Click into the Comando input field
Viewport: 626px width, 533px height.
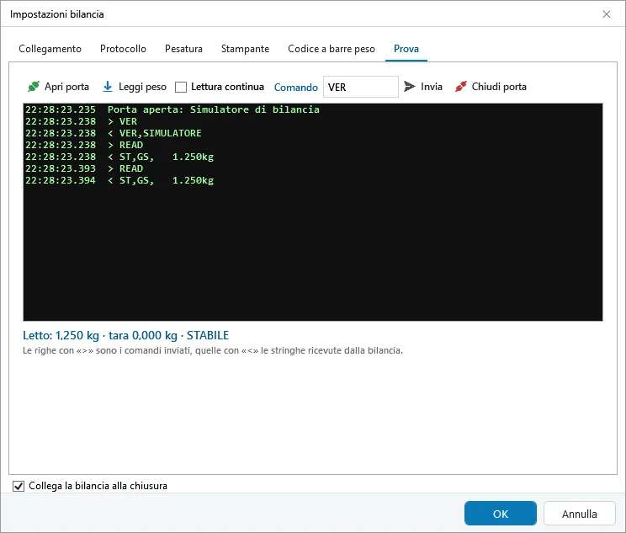(x=360, y=87)
